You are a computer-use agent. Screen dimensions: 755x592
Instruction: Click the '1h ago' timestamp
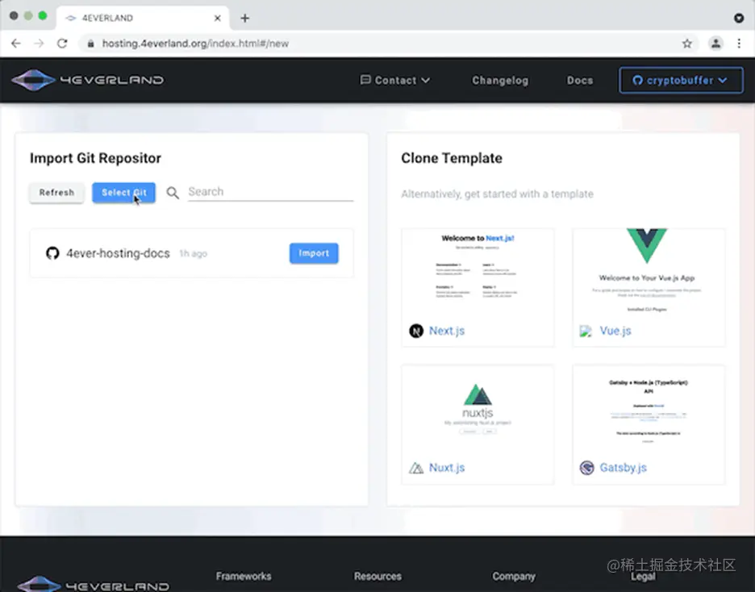tap(193, 253)
